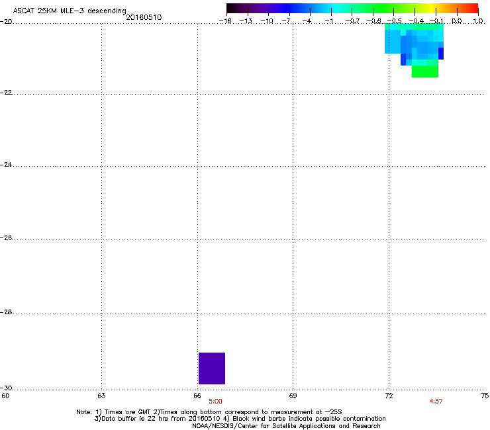
Task: Click the "-0.7" colorbar tick label
Action: [x=352, y=21]
